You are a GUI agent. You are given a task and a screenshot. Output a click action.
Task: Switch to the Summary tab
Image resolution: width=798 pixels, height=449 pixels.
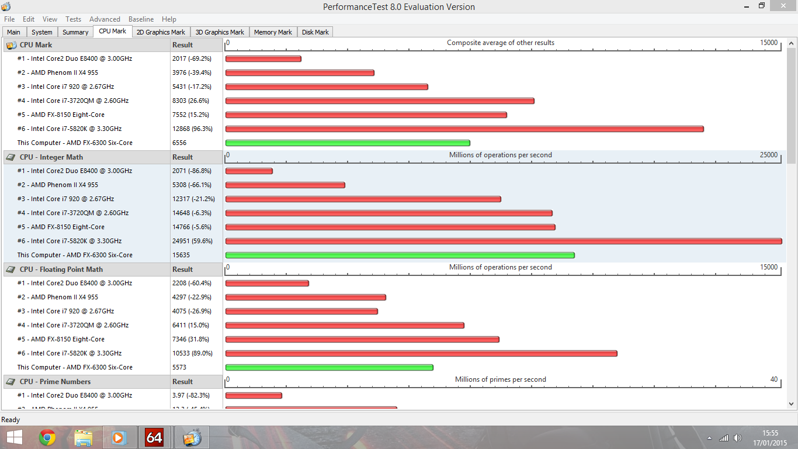[x=75, y=32]
